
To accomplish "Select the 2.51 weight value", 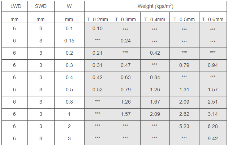I will (212, 102).
